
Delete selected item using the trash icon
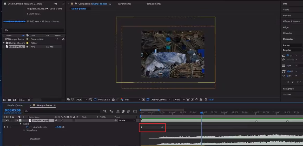[29, 100]
